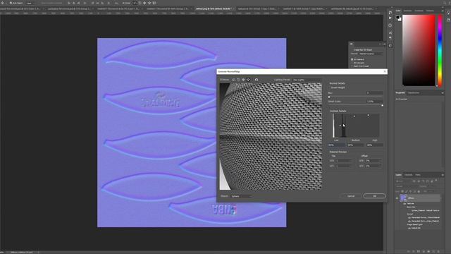451x254 pixels.
Task: Pick a color in the red color field
Action: click(419, 50)
